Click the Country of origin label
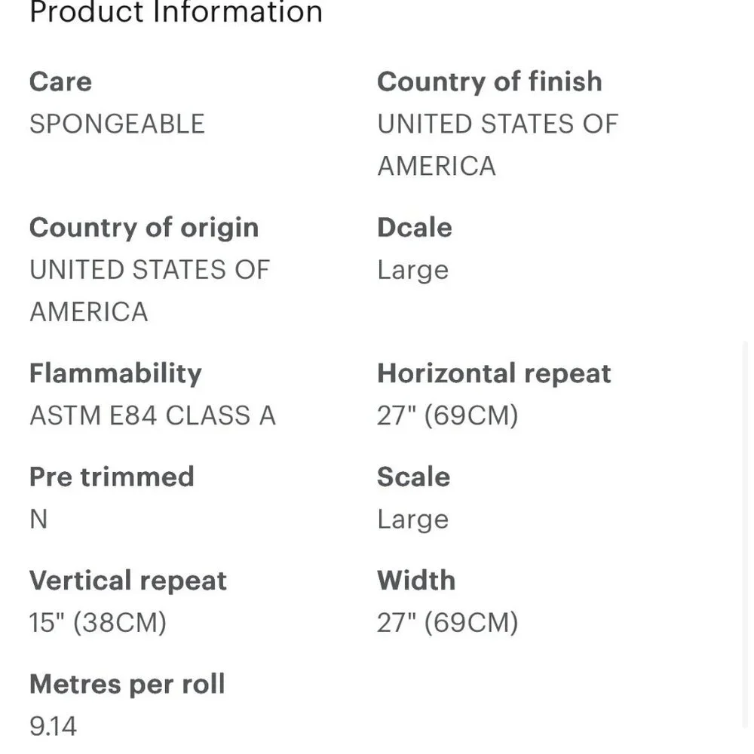The width and height of the screenshot is (754, 754). (x=144, y=228)
